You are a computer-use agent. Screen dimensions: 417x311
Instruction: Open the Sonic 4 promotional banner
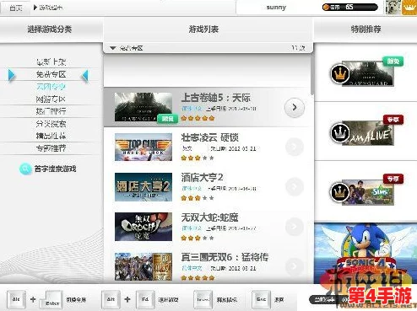[366, 253]
